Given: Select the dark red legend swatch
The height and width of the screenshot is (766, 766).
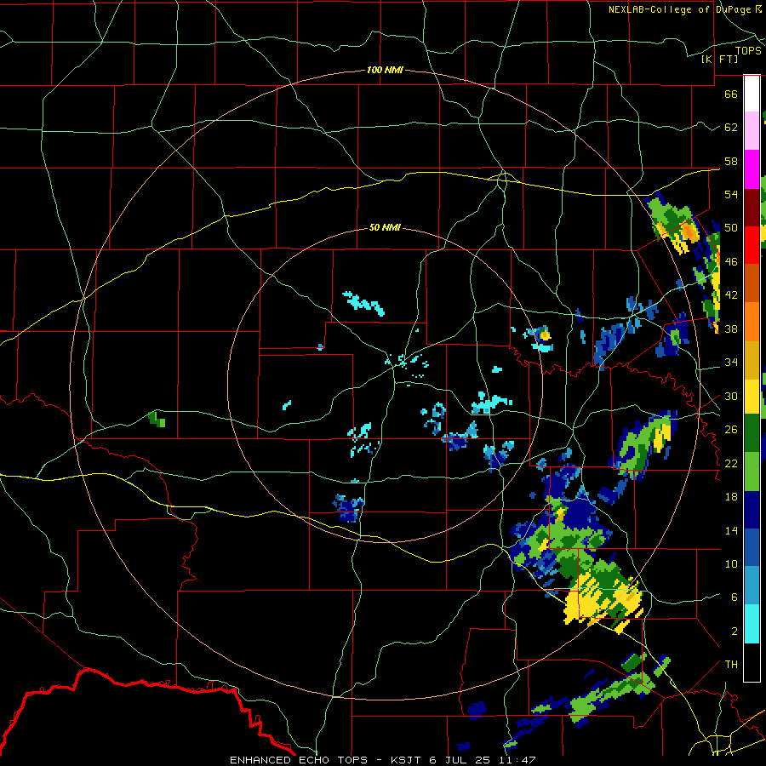Looking at the screenshot, I should 752,207.
